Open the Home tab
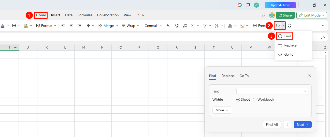The height and width of the screenshot is (137, 330). point(41,15)
